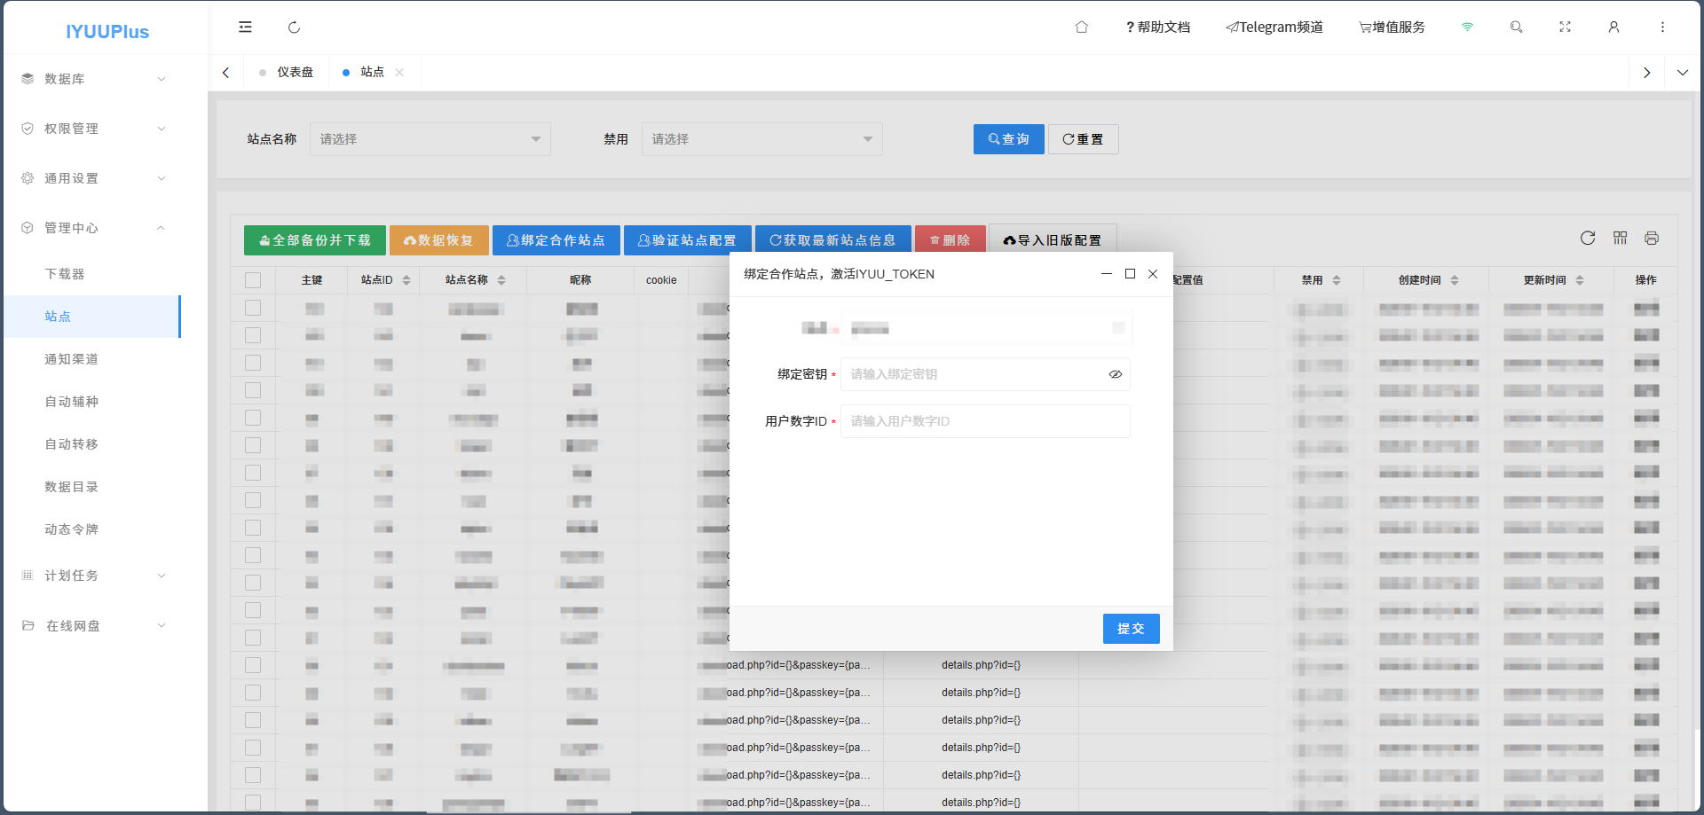Open 自动辅种 in the sidebar
This screenshot has height=815, width=1704.
[72, 402]
